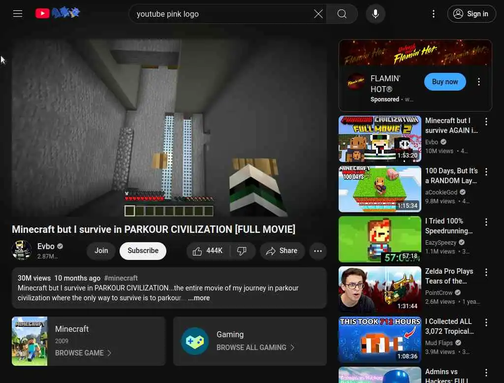
Task: Click the Gaming category title
Action: click(x=230, y=334)
